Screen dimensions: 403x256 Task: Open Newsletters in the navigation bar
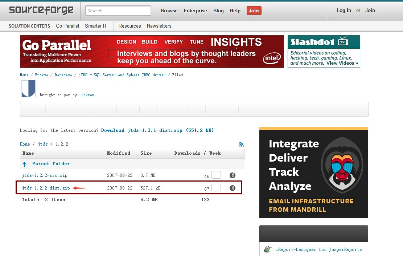159,26
